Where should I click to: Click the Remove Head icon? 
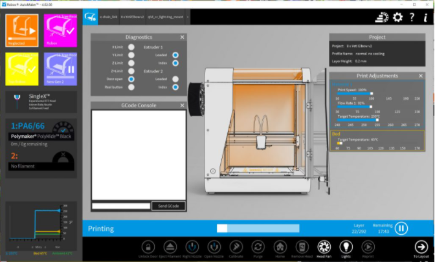pos(302,246)
